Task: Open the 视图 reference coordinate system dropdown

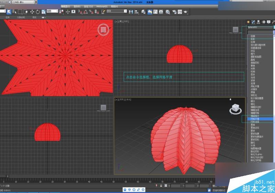Action: 52,11
